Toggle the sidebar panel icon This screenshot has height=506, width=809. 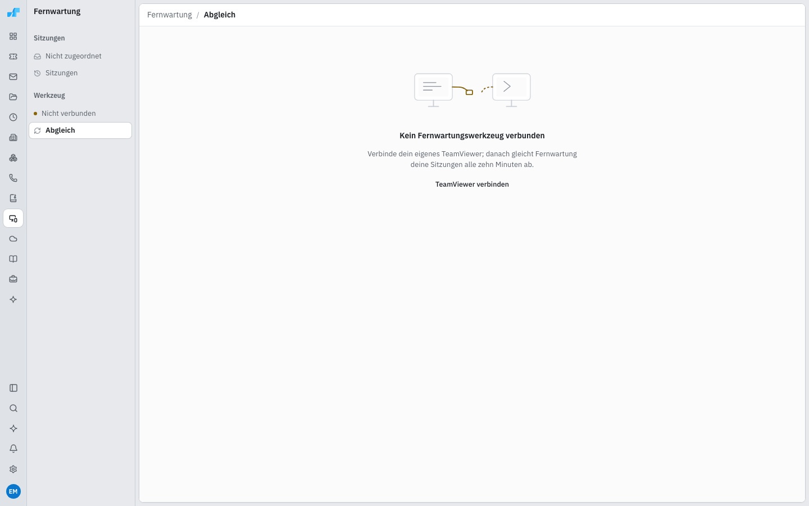pos(13,388)
